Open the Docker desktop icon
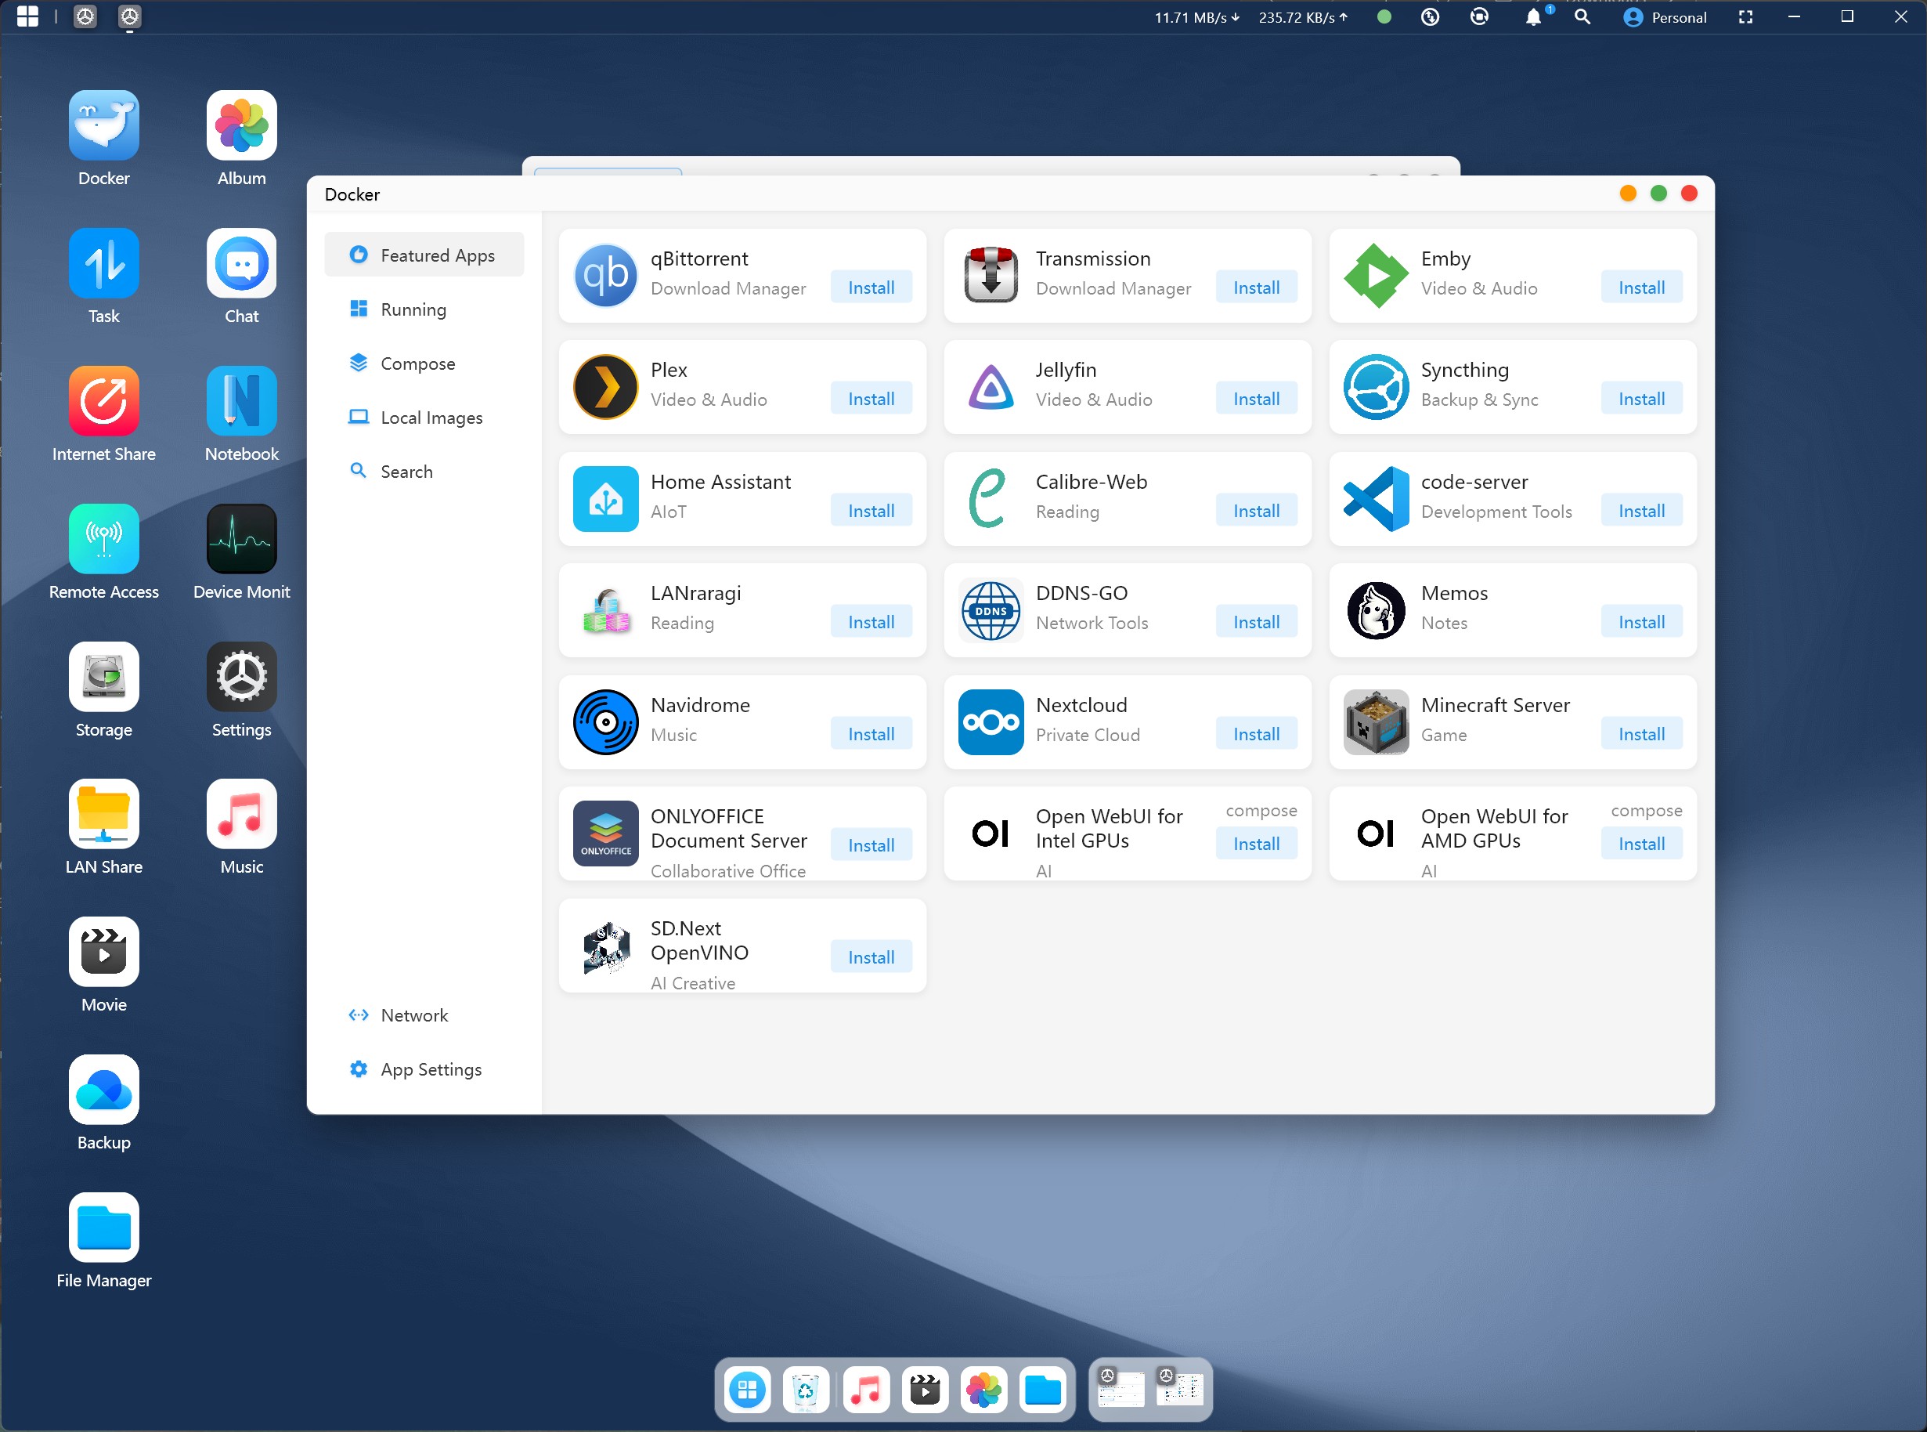Image resolution: width=1927 pixels, height=1432 pixels. [104, 127]
